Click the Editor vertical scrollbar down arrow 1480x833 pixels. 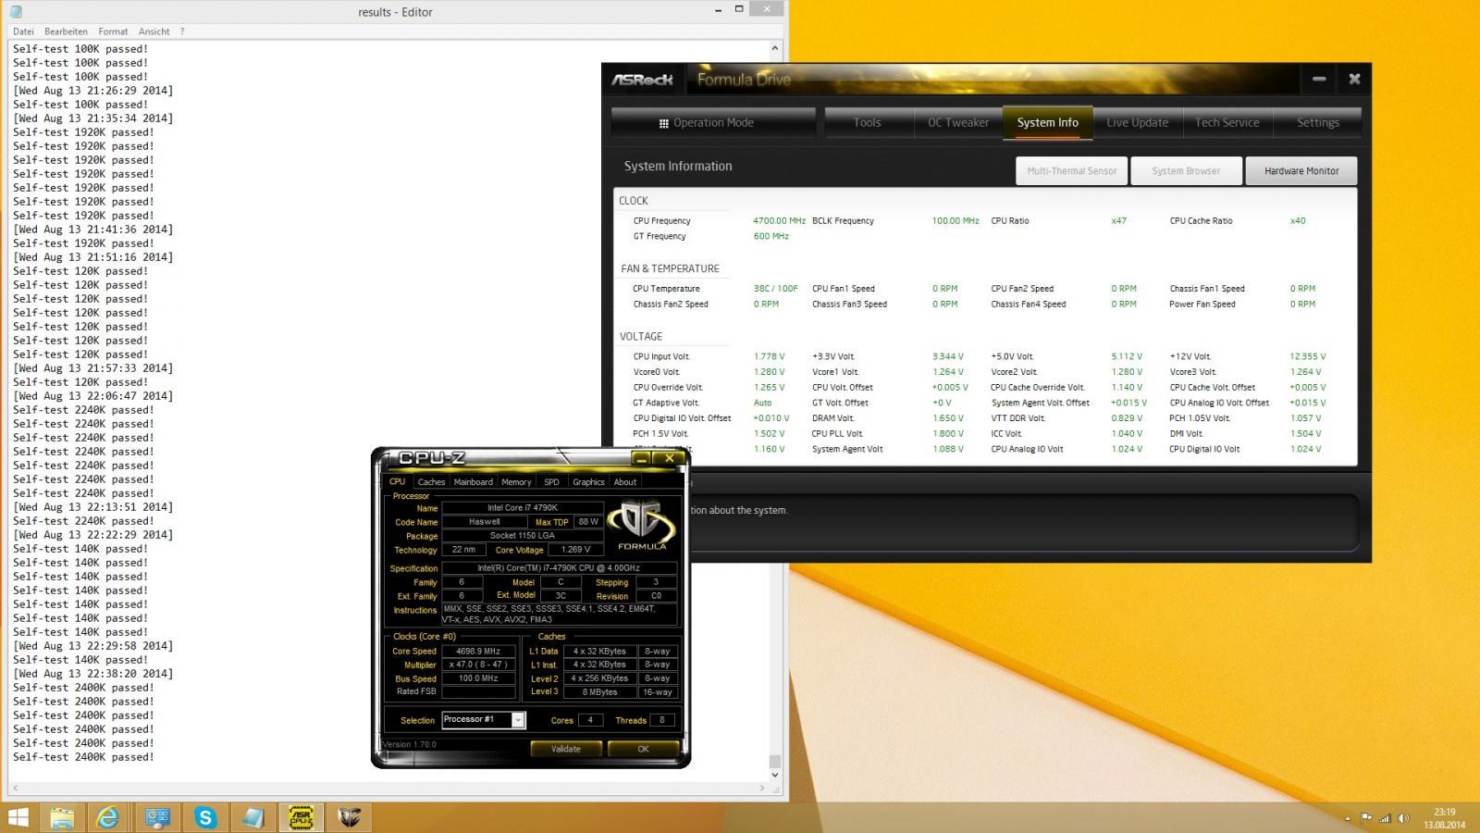pyautogui.click(x=775, y=775)
